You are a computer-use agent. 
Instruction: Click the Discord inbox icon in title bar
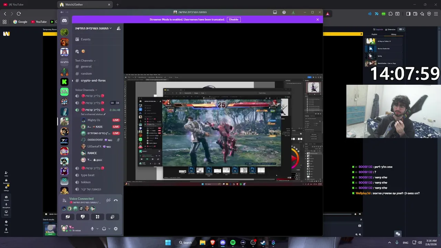(x=275, y=12)
